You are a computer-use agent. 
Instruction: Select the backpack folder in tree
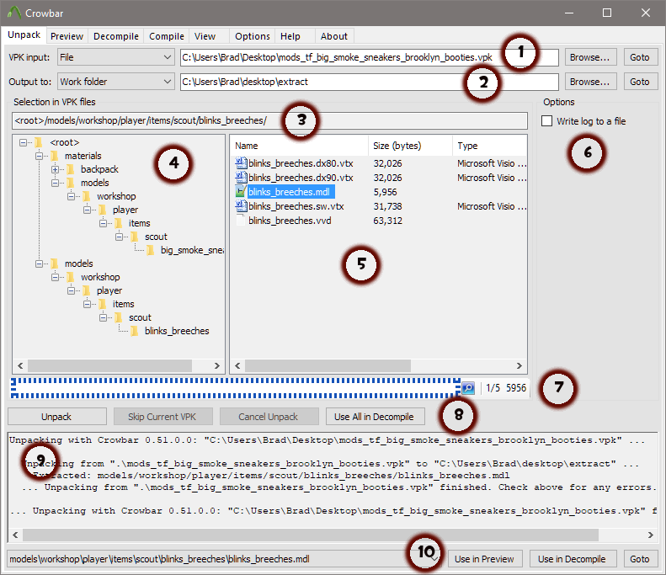[x=99, y=169]
